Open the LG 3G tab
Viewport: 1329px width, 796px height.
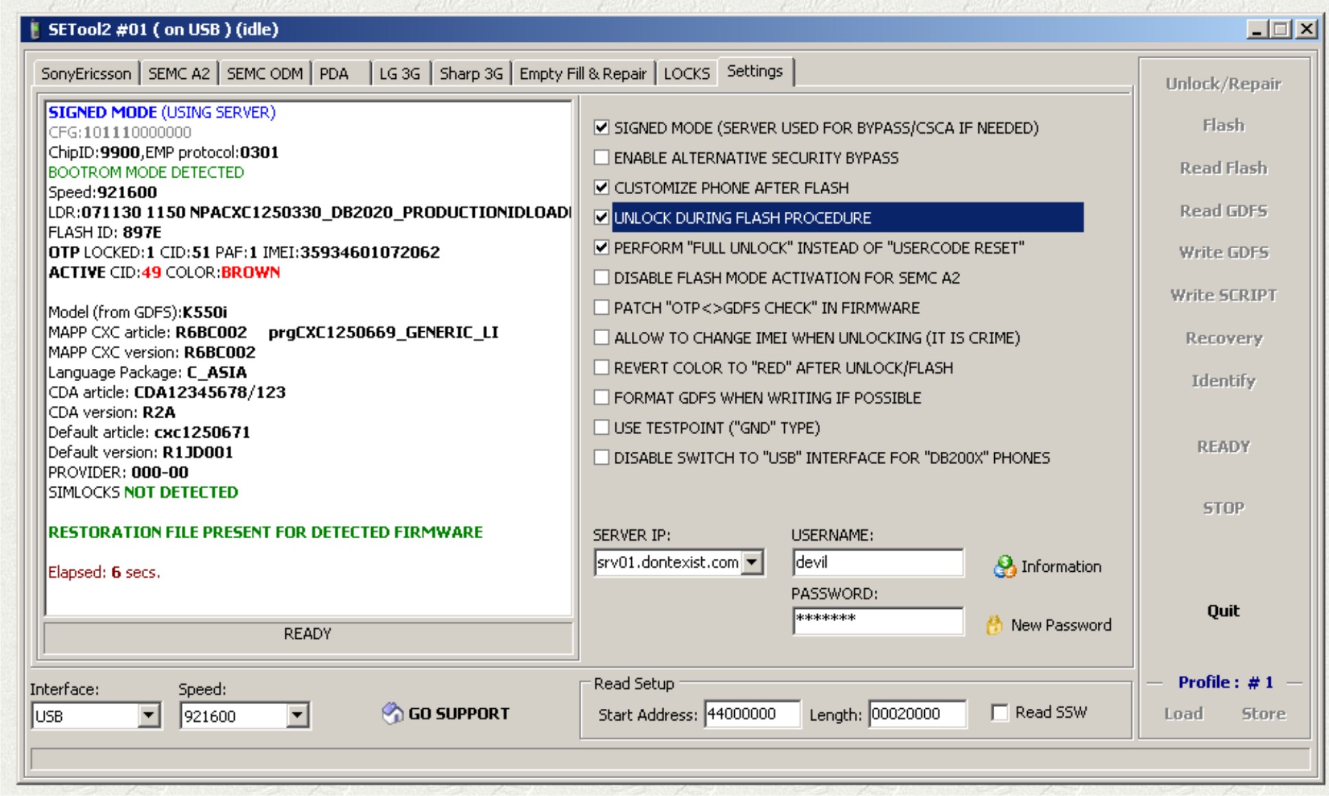tap(400, 74)
